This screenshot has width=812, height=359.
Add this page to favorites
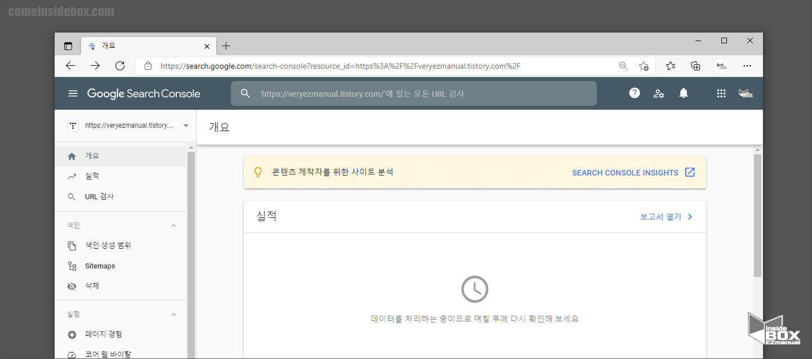point(644,66)
